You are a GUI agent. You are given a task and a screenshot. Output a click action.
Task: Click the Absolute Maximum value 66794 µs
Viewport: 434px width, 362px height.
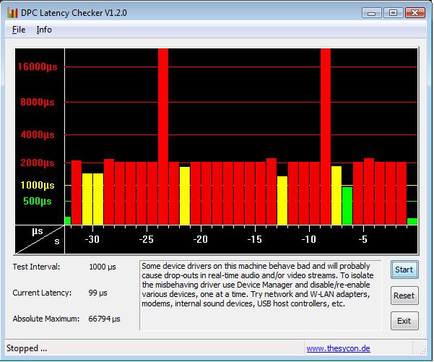[104, 319]
